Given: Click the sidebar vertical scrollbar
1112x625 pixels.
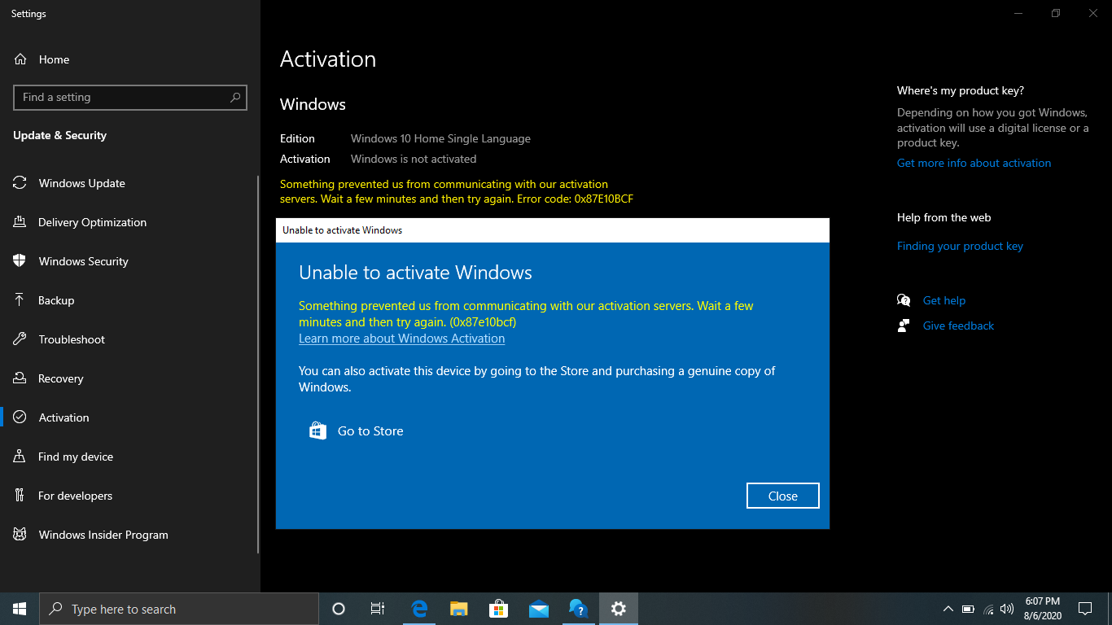Looking at the screenshot, I should pyautogui.click(x=258, y=364).
